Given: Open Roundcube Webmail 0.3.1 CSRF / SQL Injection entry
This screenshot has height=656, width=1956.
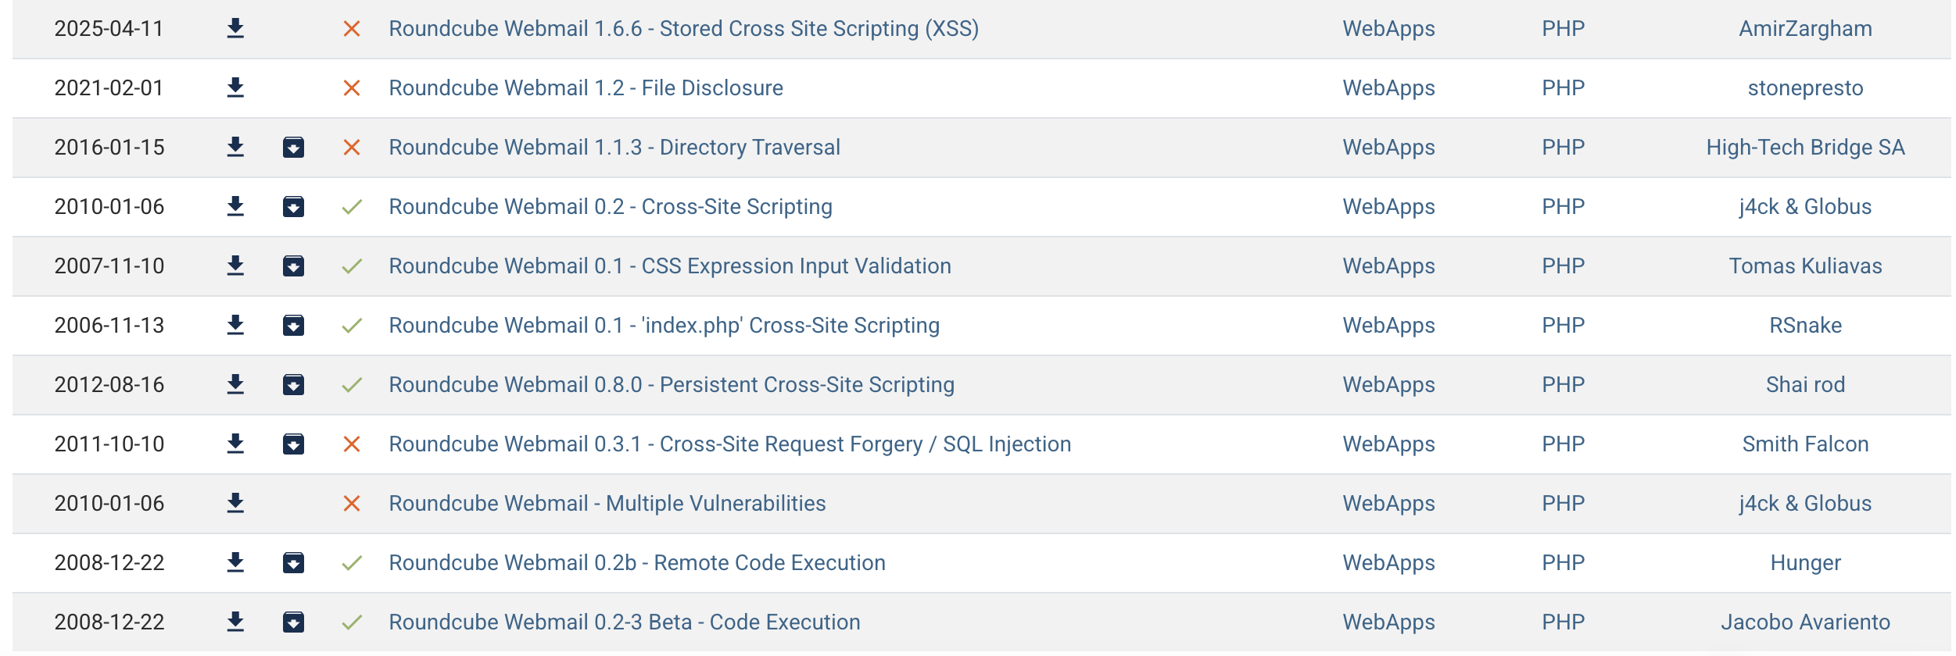Looking at the screenshot, I should [729, 444].
